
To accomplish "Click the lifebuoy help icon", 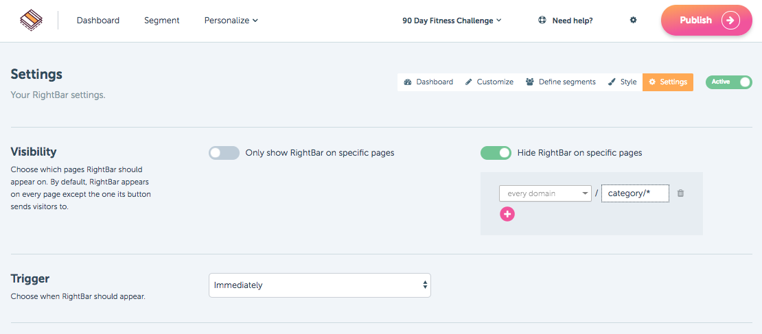I will pos(542,21).
